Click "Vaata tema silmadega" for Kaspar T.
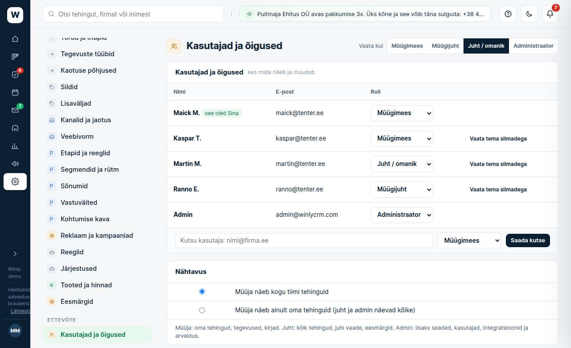Image resolution: width=571 pixels, height=348 pixels. tap(498, 139)
